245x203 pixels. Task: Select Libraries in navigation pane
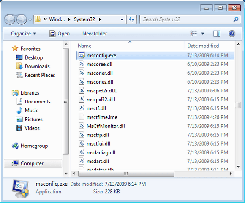point(25,93)
